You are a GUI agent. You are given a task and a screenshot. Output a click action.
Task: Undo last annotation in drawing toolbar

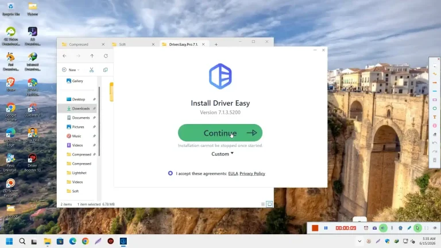coord(435,143)
